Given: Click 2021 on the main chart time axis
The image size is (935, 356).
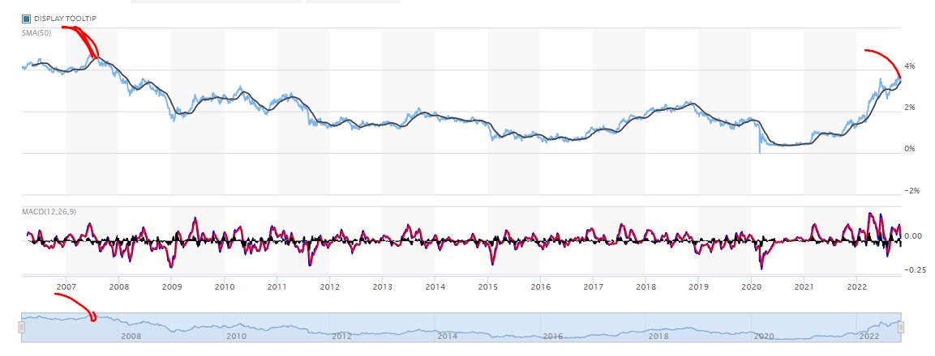Looking at the screenshot, I should [x=804, y=287].
